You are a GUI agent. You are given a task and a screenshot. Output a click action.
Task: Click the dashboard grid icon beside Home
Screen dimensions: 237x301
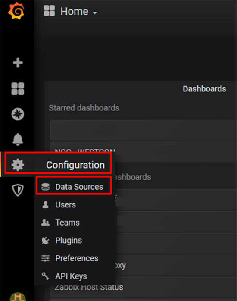pos(49,11)
